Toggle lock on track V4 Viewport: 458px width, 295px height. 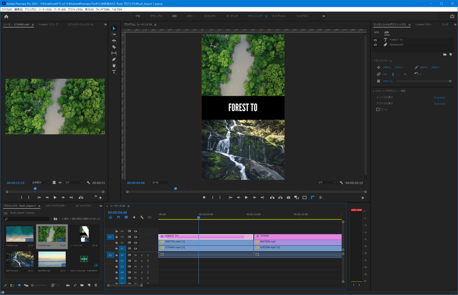coord(117,231)
